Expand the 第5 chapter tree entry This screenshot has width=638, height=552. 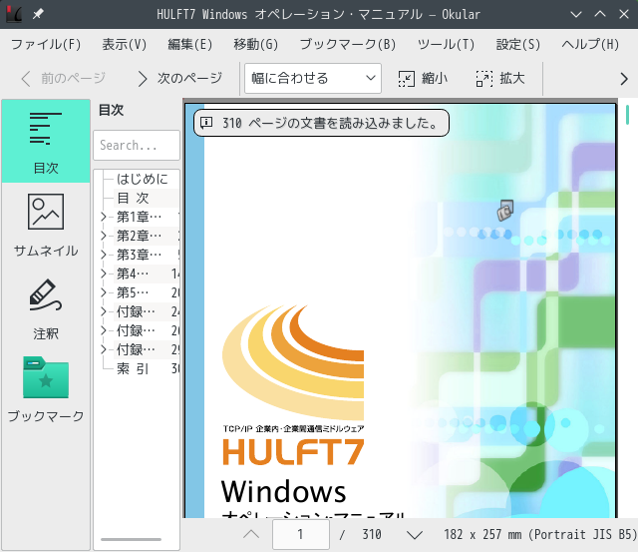click(104, 292)
